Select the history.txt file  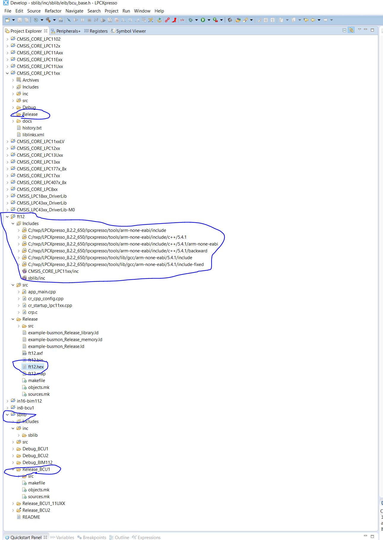click(32, 128)
